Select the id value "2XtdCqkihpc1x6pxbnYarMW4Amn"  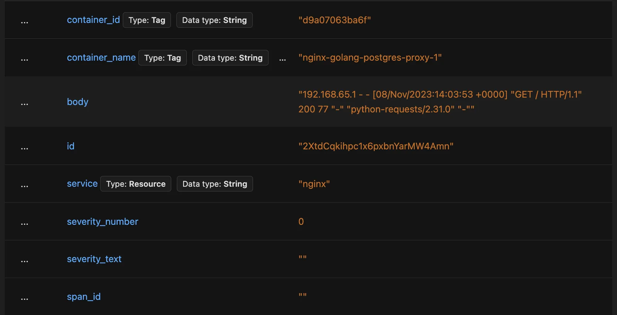coord(376,146)
